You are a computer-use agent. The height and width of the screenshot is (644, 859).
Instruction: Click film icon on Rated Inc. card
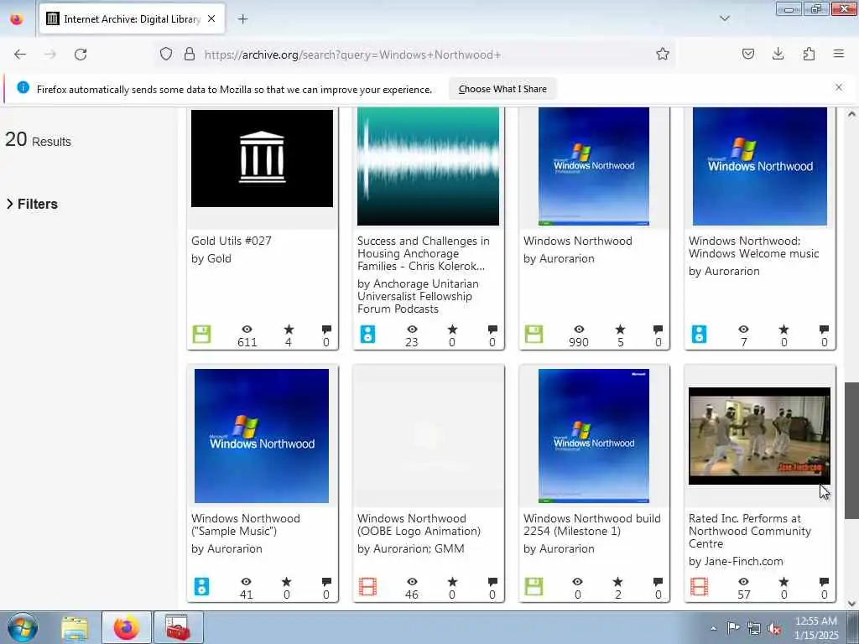tap(699, 586)
